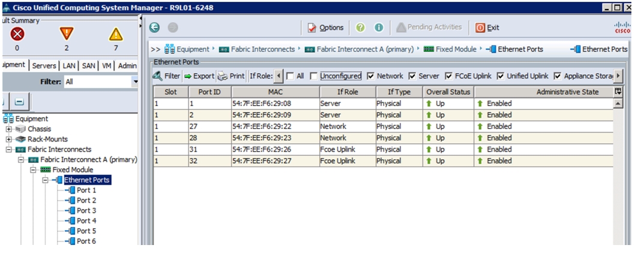Select Port 1 in the tree
Viewport: 635px width, 269px height.
pyautogui.click(x=86, y=190)
